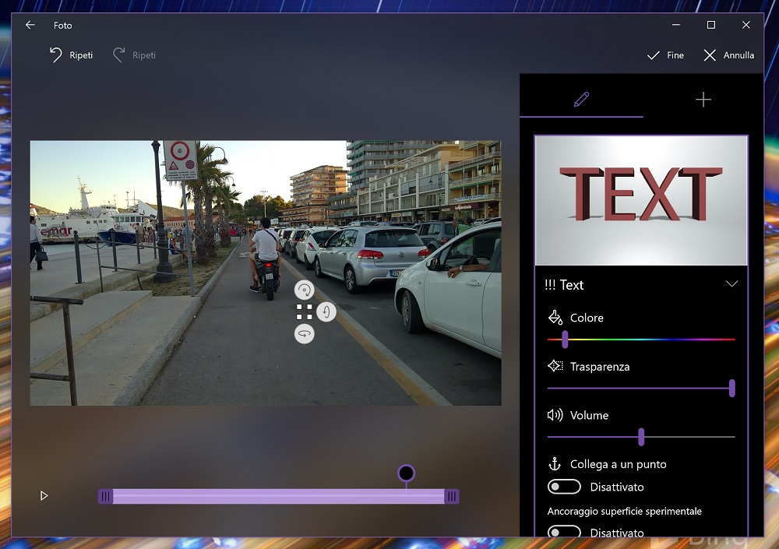Click the top rotation handle on the photo
Image resolution: width=779 pixels, height=549 pixels.
[304, 290]
